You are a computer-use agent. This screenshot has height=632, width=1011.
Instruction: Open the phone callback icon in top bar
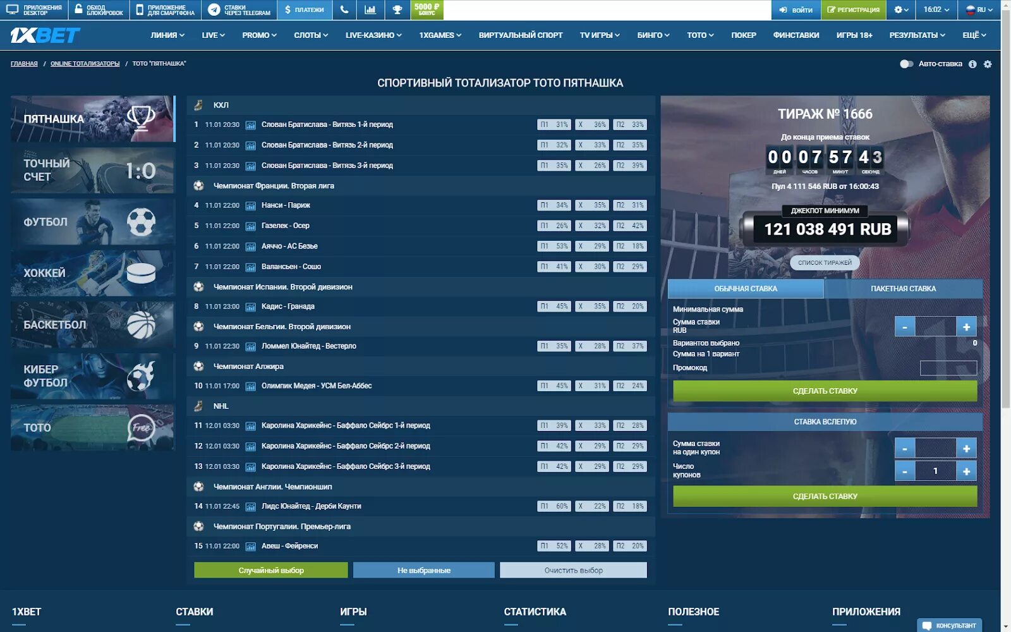[344, 9]
